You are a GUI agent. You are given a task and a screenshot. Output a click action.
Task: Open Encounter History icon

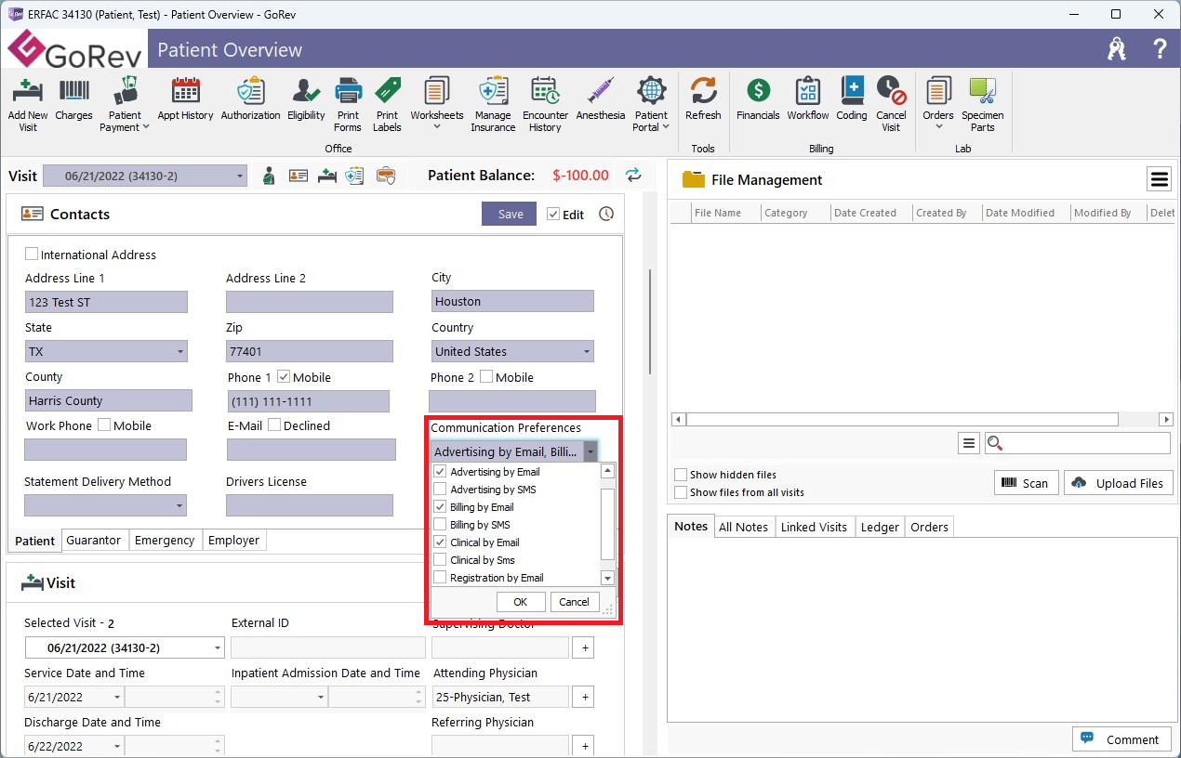[545, 91]
